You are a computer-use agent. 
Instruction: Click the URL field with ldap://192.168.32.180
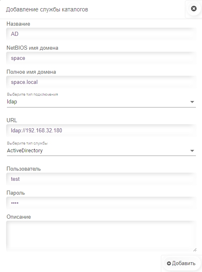[101, 130]
